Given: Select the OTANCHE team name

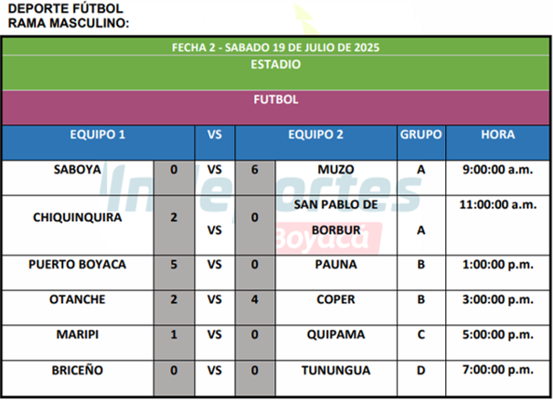Looking at the screenshot, I should coord(78,300).
